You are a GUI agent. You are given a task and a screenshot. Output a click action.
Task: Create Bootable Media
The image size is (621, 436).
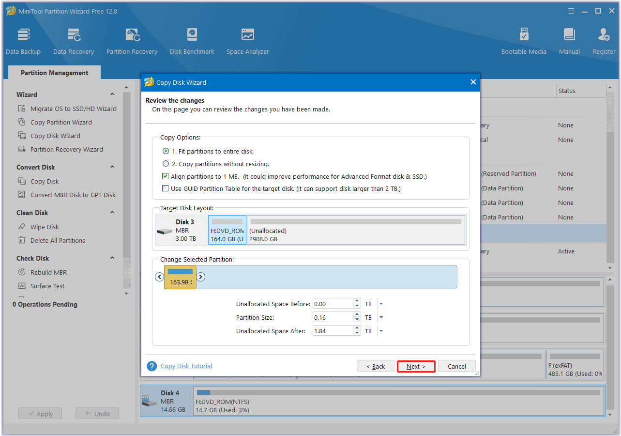[x=524, y=41]
